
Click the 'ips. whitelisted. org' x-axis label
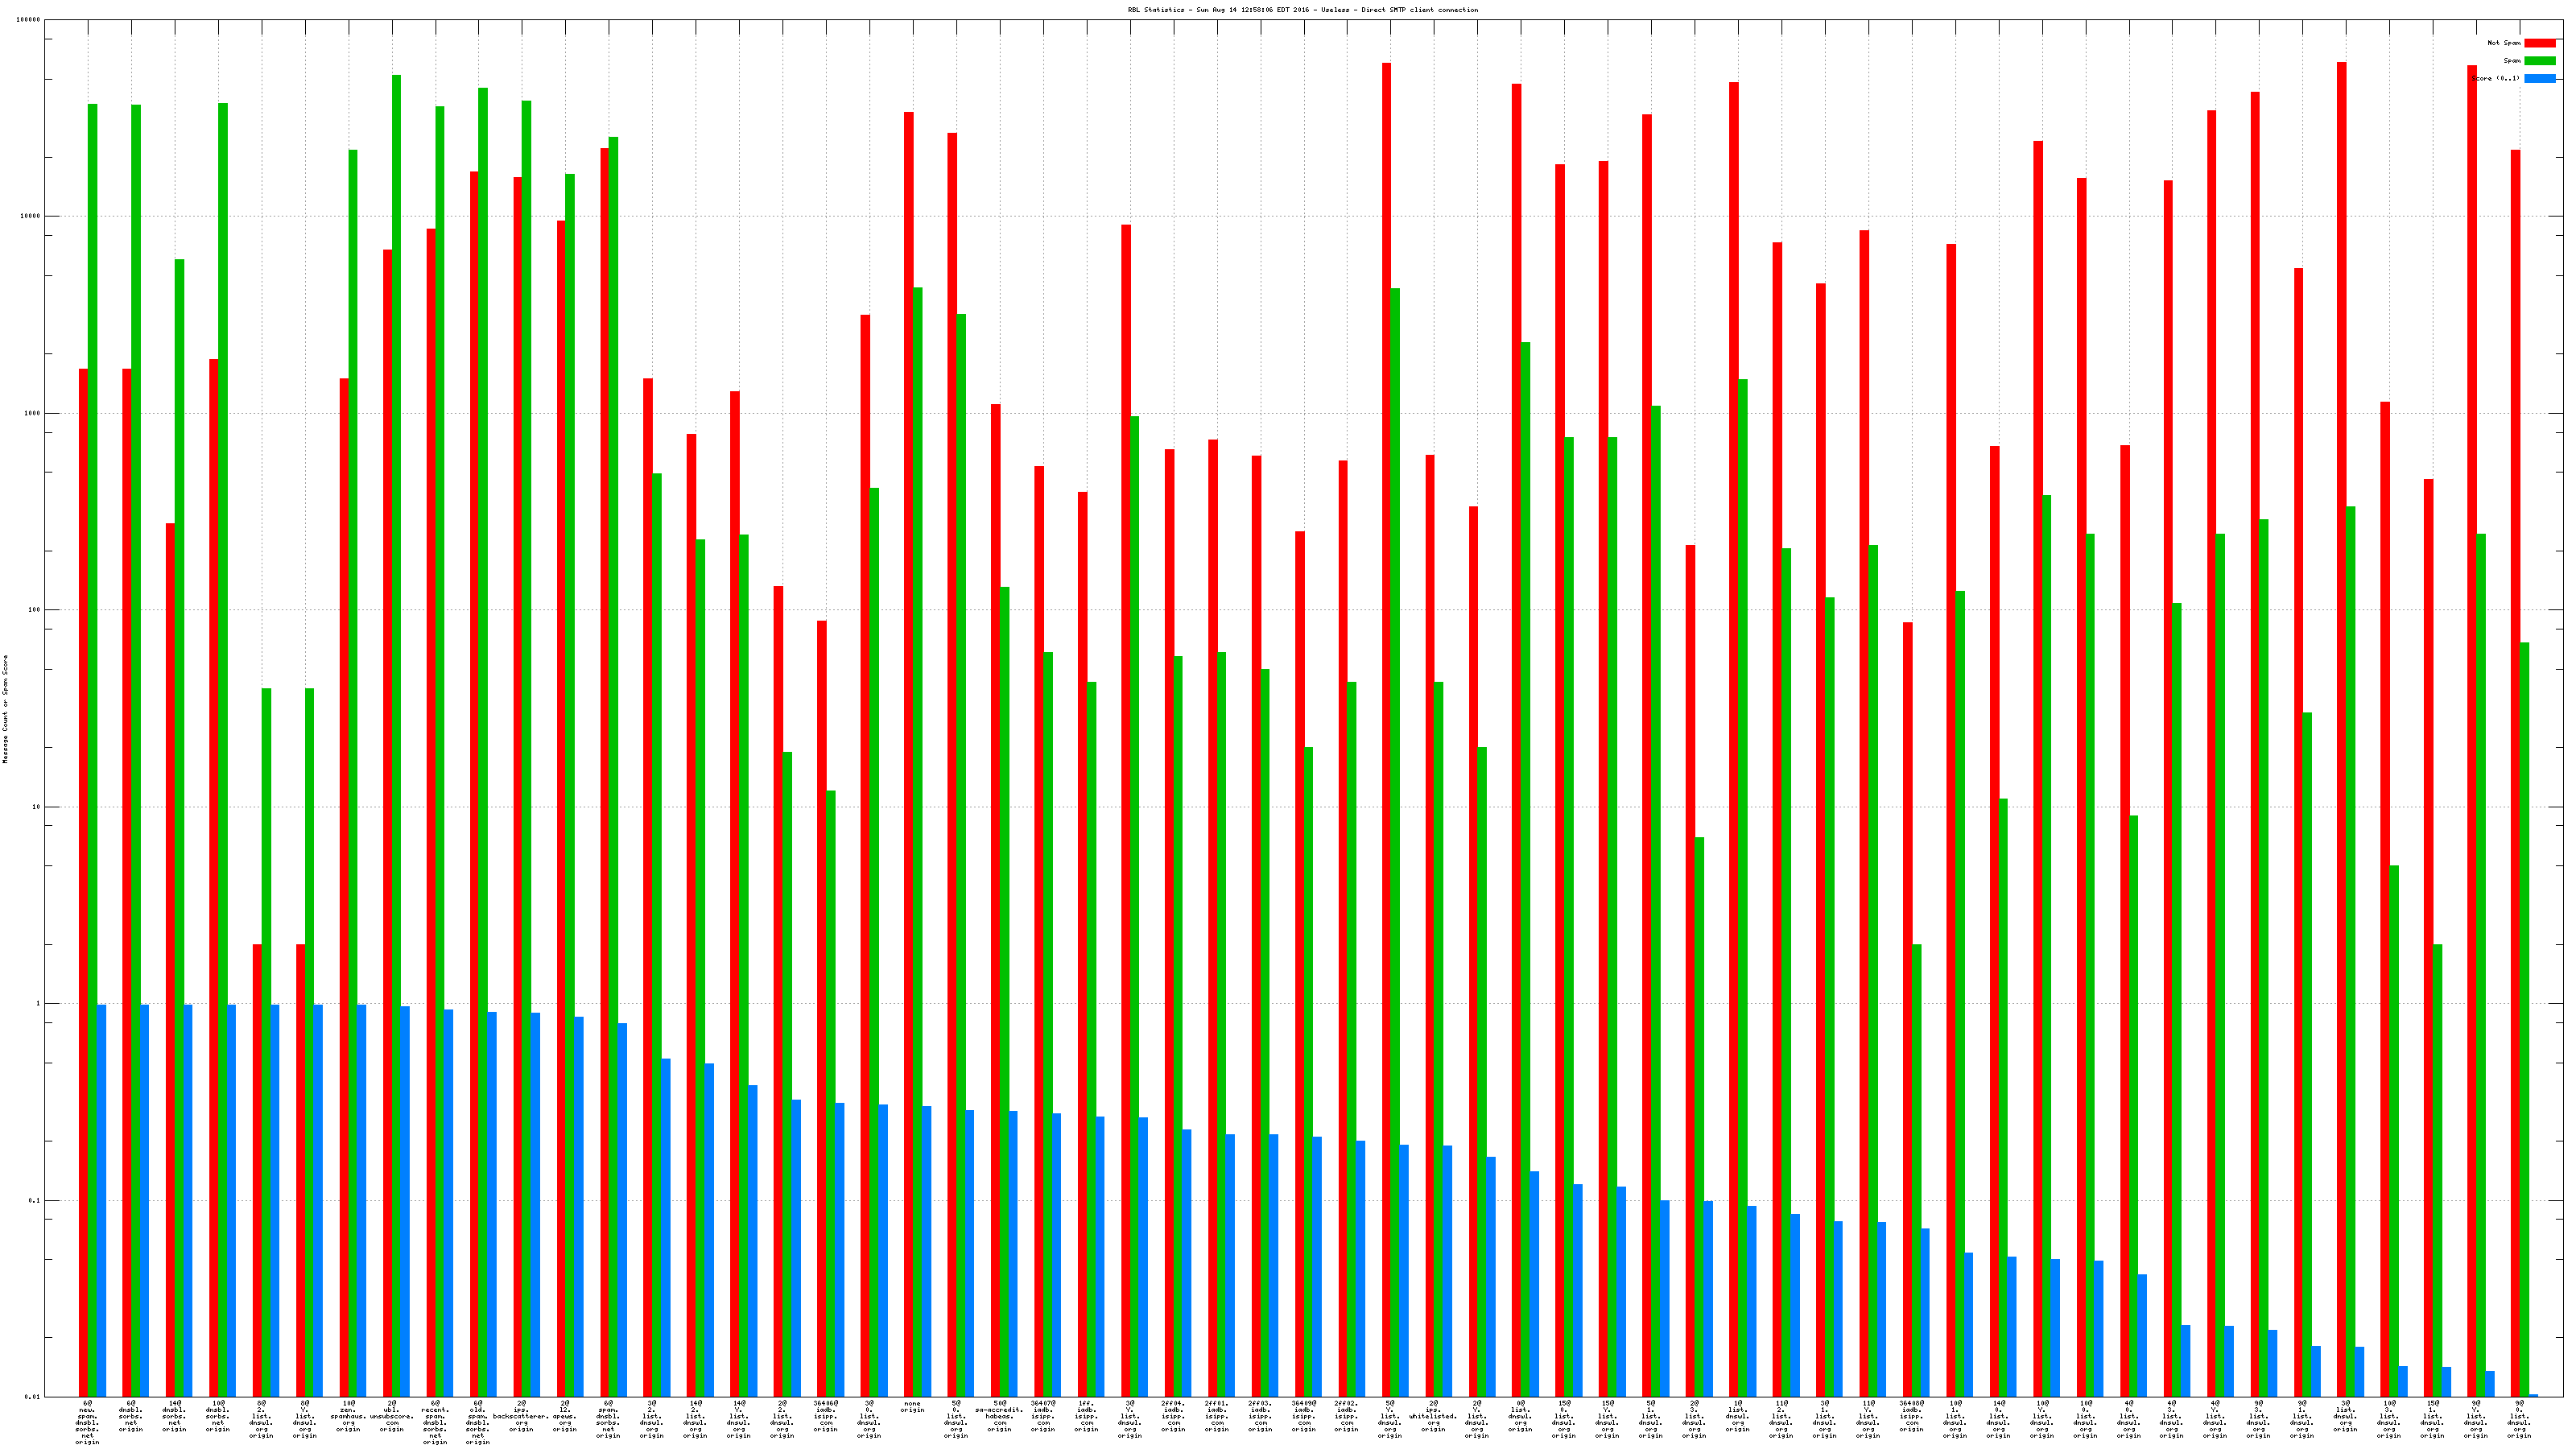pos(1433,1416)
